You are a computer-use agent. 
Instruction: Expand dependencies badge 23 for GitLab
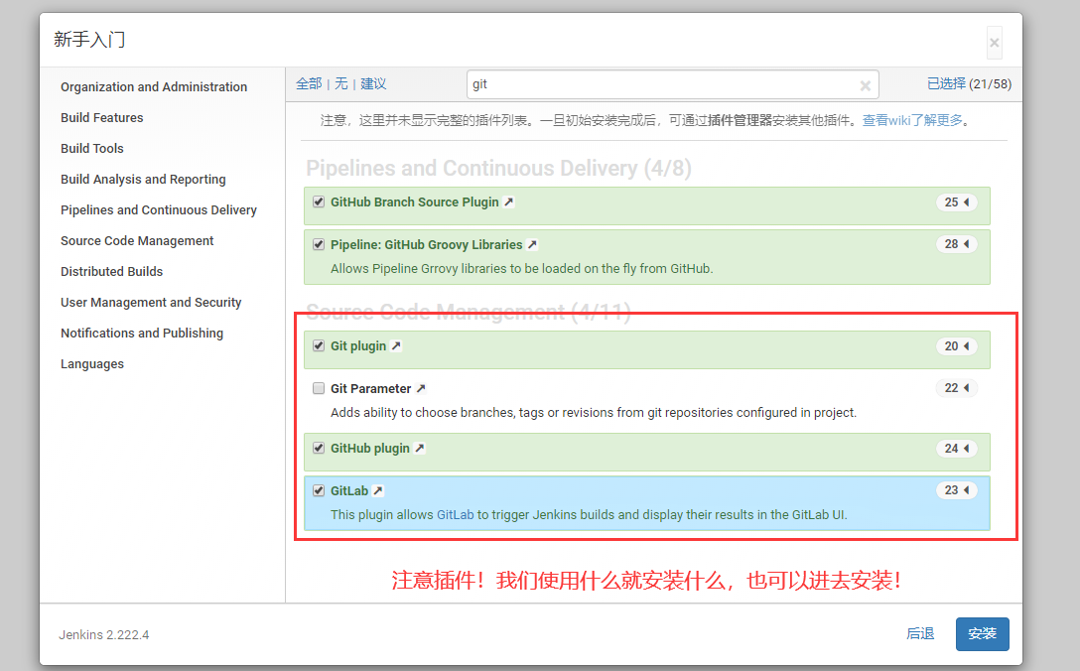(957, 490)
